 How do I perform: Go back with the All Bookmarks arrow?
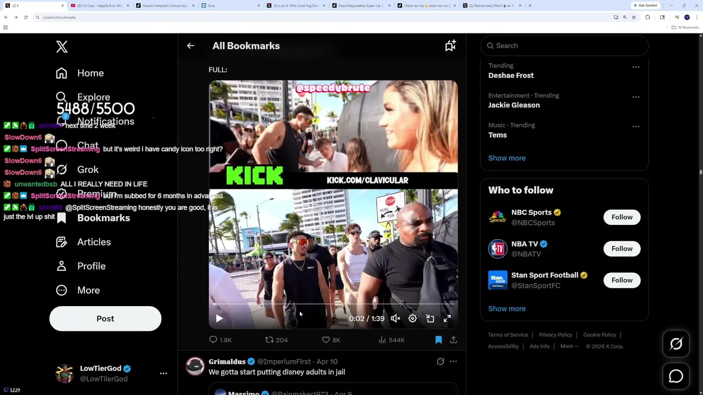(191, 46)
